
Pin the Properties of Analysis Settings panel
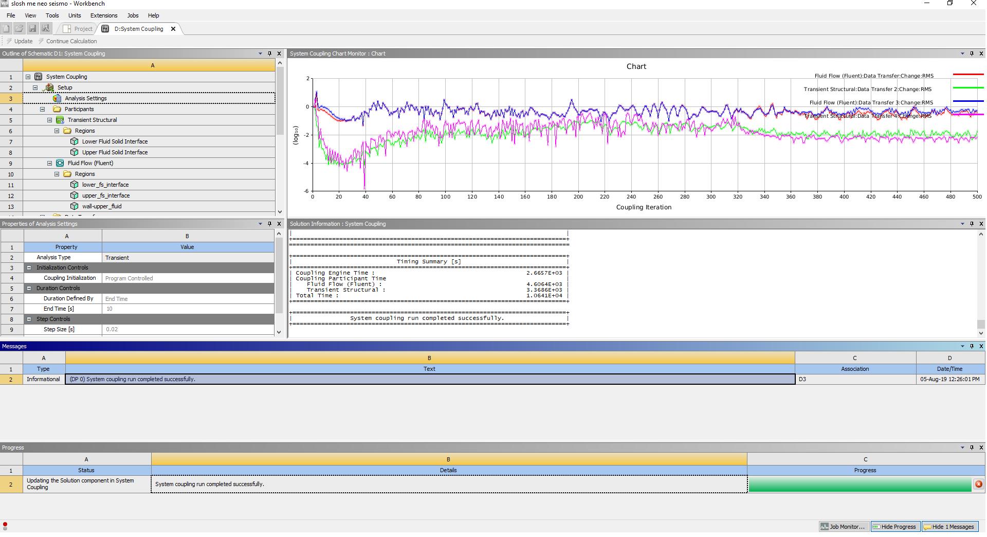(269, 224)
